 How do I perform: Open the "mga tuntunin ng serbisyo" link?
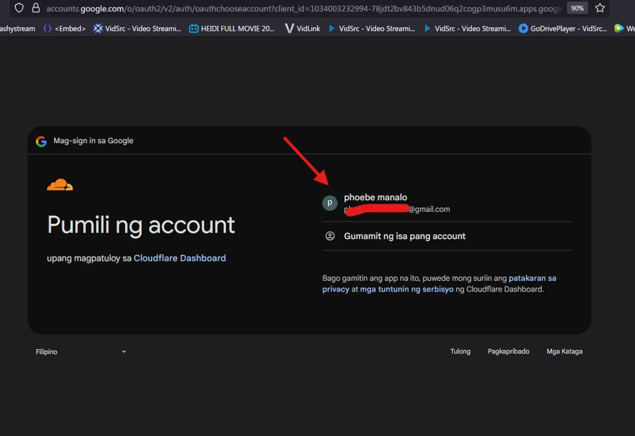coord(407,289)
